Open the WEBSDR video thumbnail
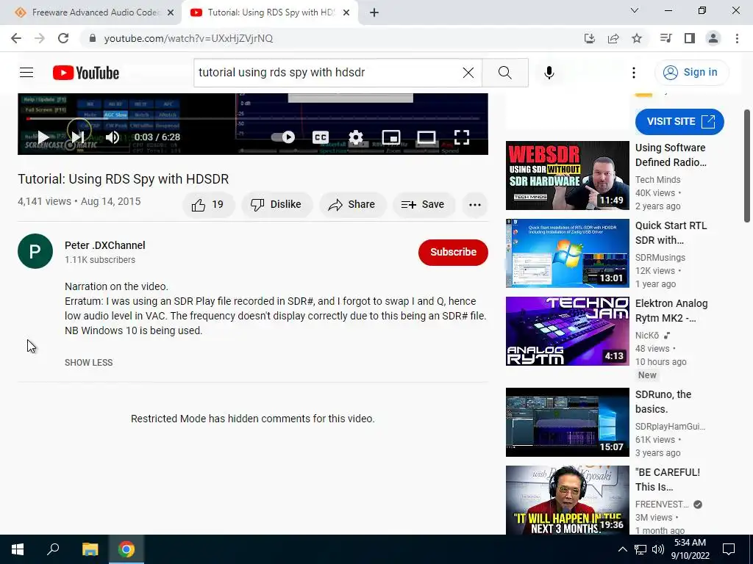 [x=567, y=176]
